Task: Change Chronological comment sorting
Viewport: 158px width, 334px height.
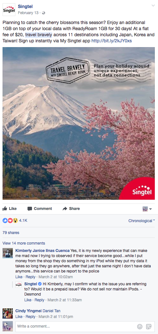Action: [141, 221]
